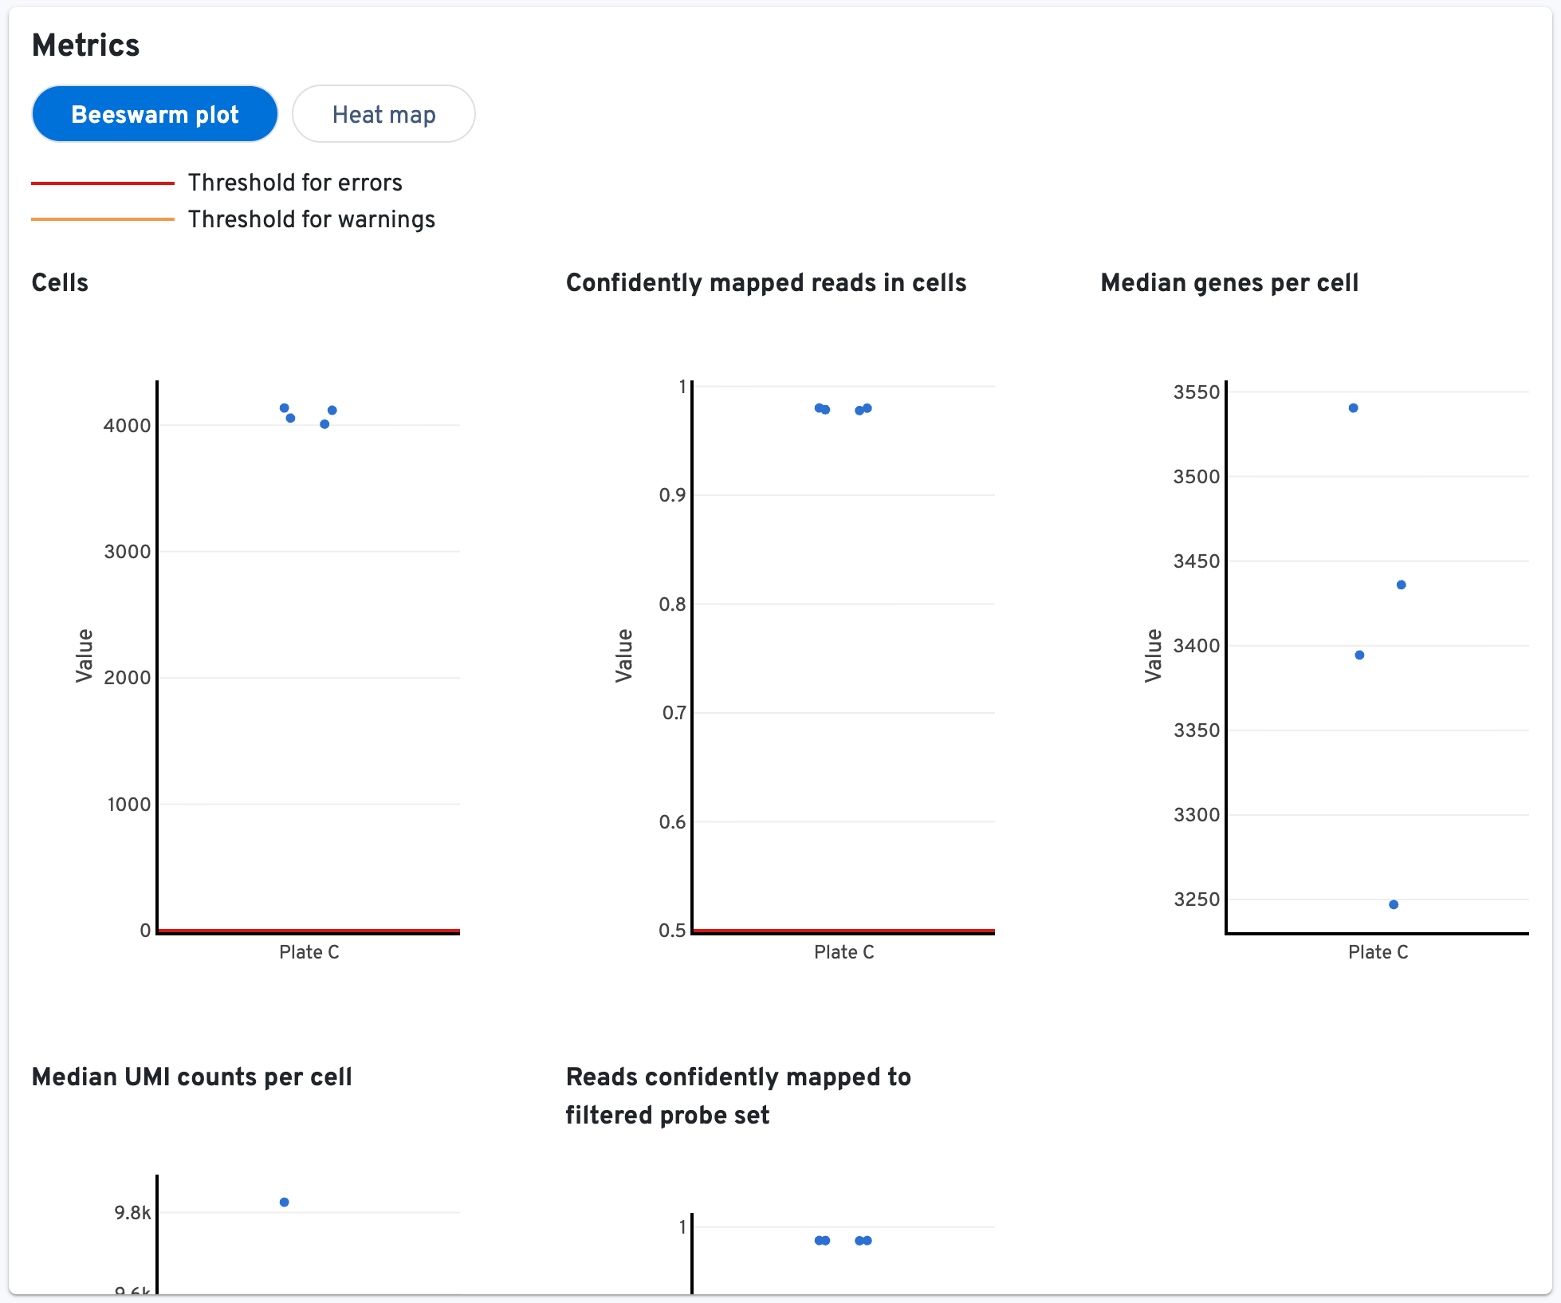Select highest data point in Median genes chart
1561x1303 pixels.
(1353, 408)
